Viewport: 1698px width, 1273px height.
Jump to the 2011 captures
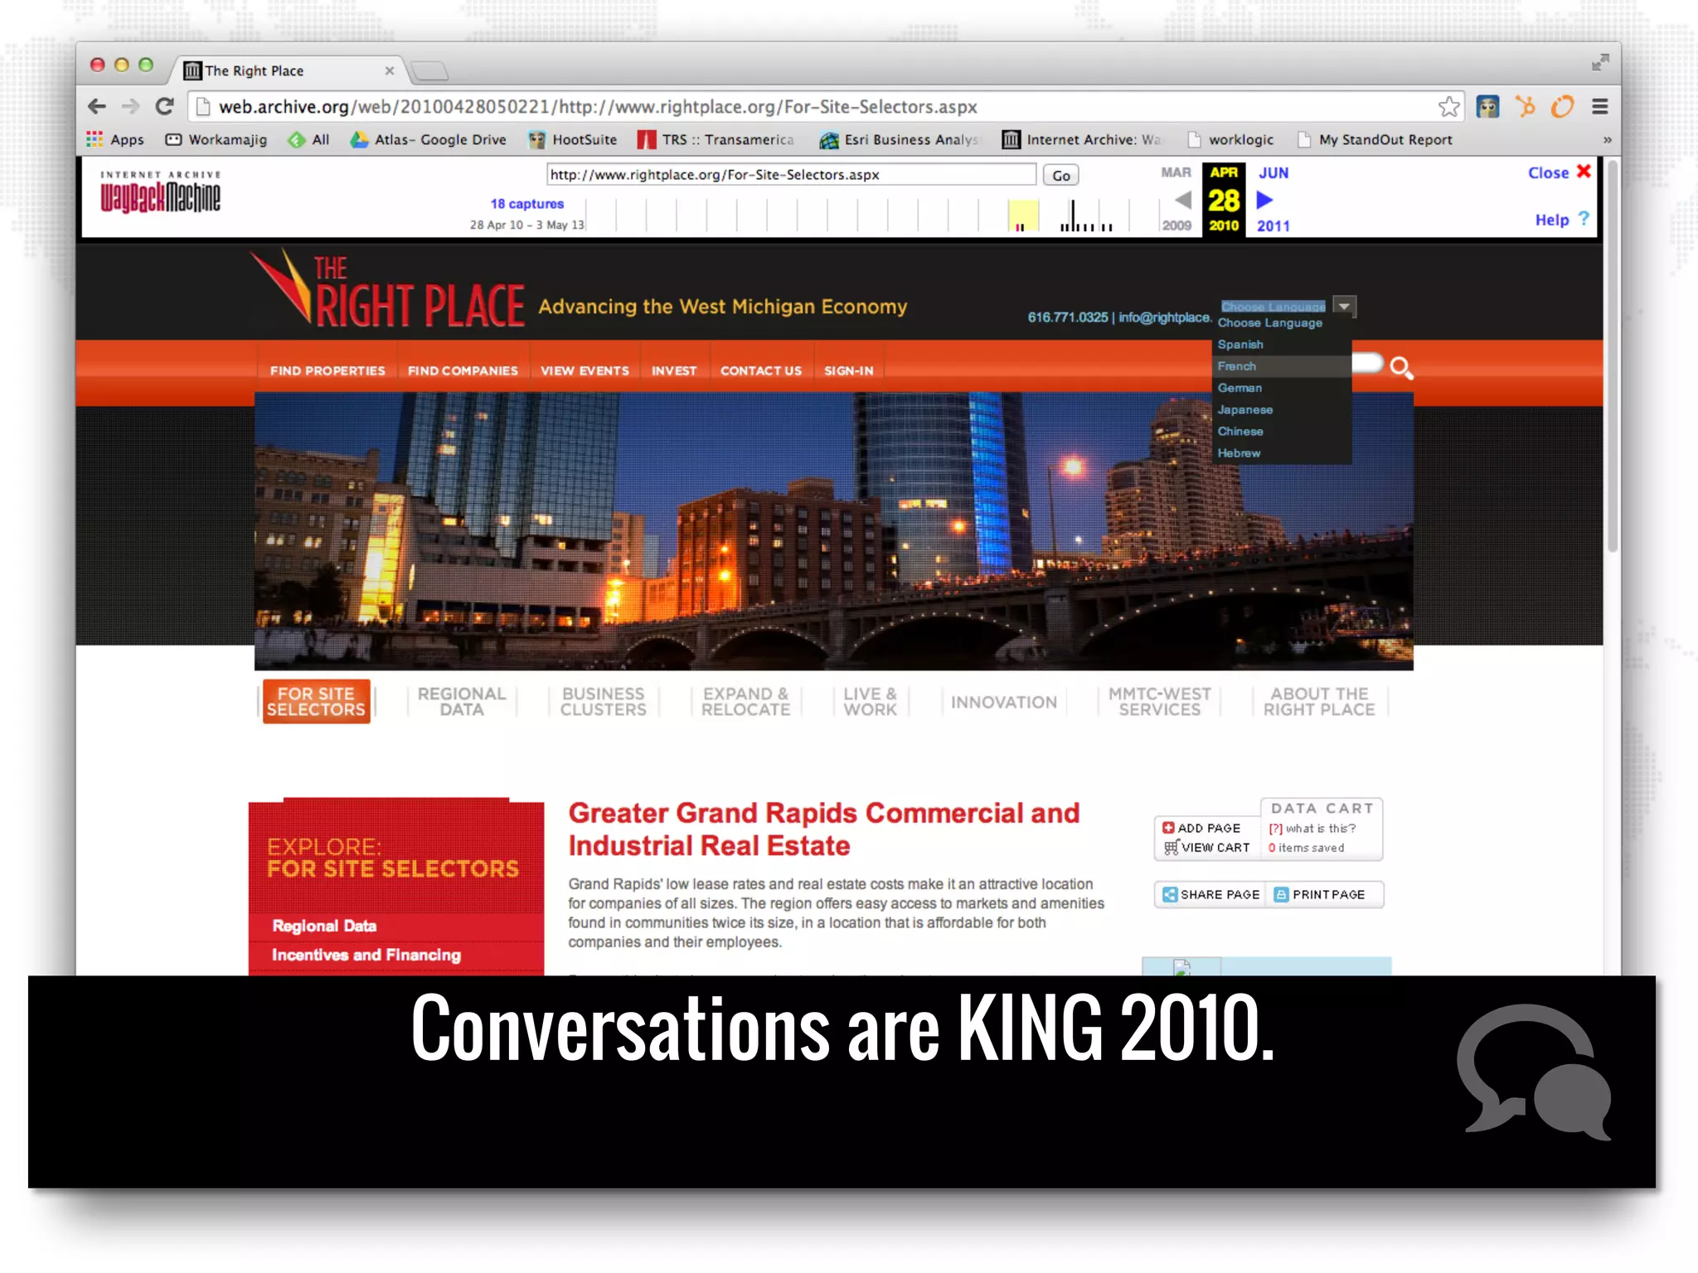click(x=1273, y=226)
